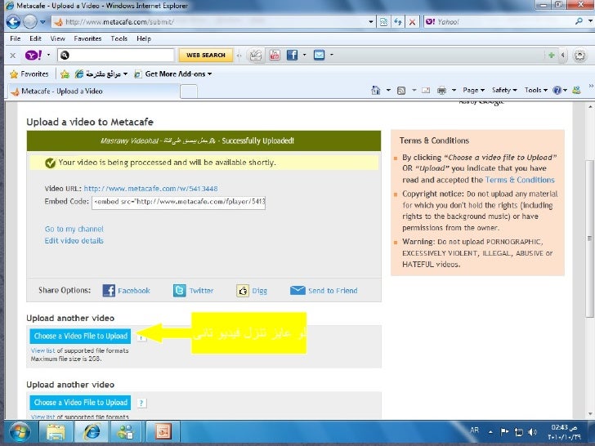The image size is (595, 446).
Task: Click the AR language indicator in taskbar
Action: tap(474, 430)
